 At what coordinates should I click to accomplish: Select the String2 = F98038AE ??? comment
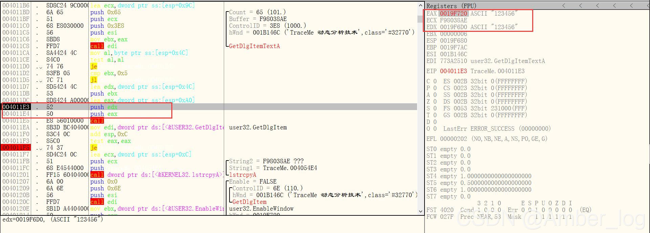[x=266, y=161]
